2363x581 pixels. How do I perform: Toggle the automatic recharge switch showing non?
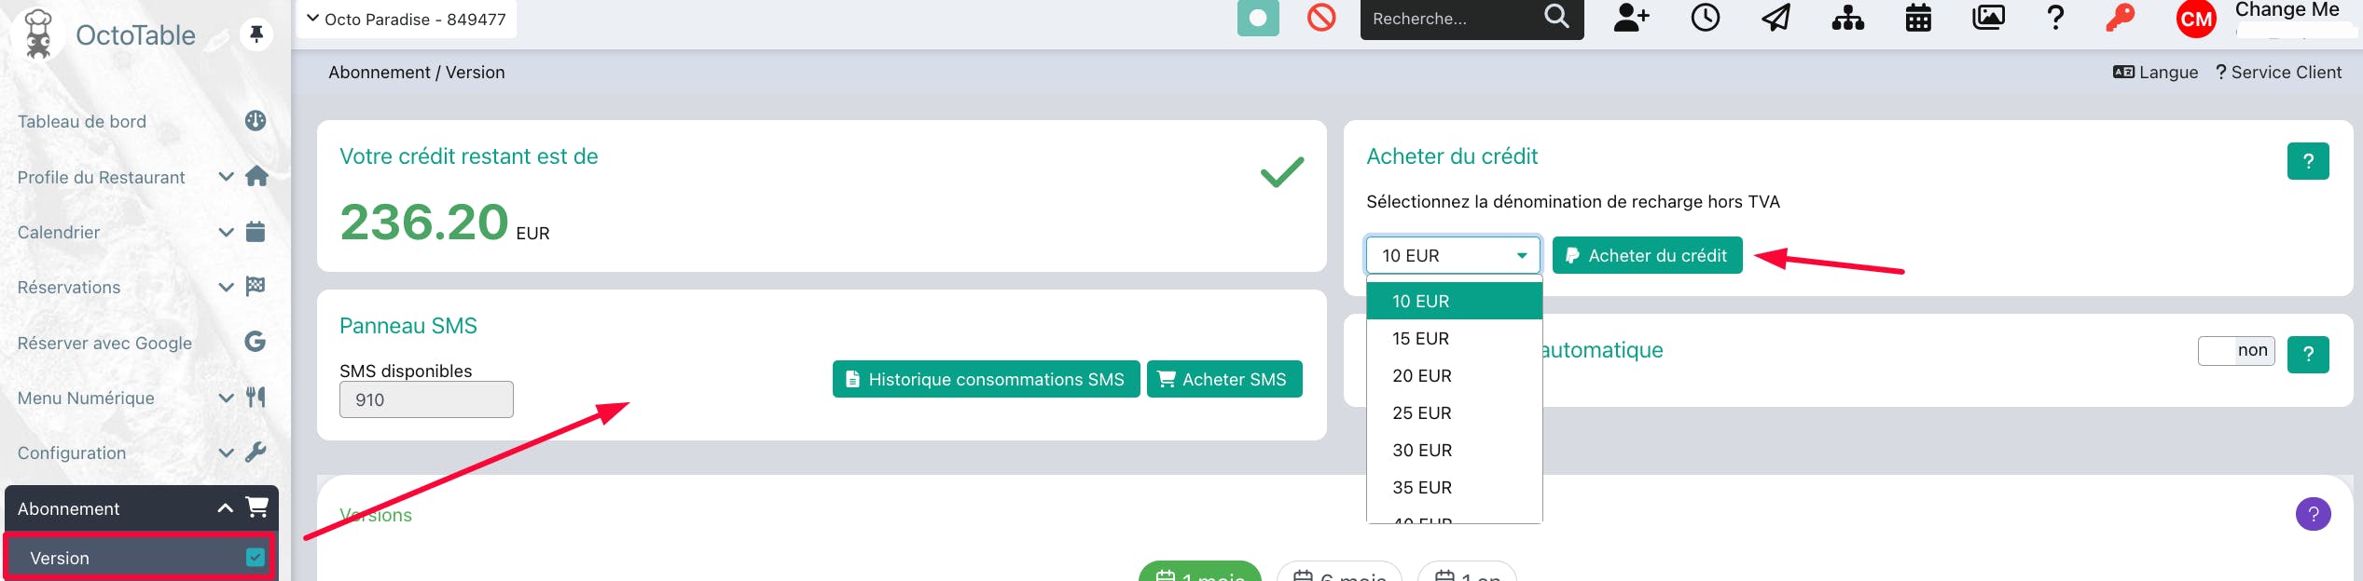[x=2236, y=351]
